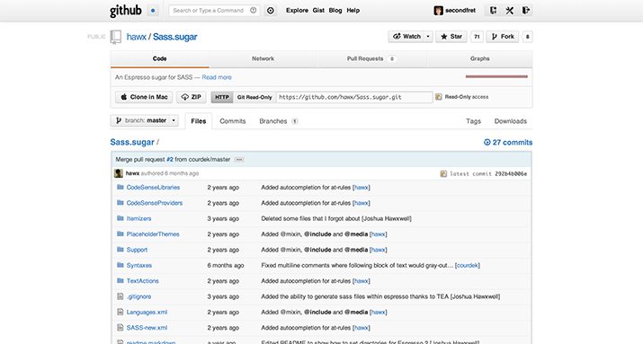The width and height of the screenshot is (643, 344).
Task: Open the 27 commits link
Action: pyautogui.click(x=508, y=142)
